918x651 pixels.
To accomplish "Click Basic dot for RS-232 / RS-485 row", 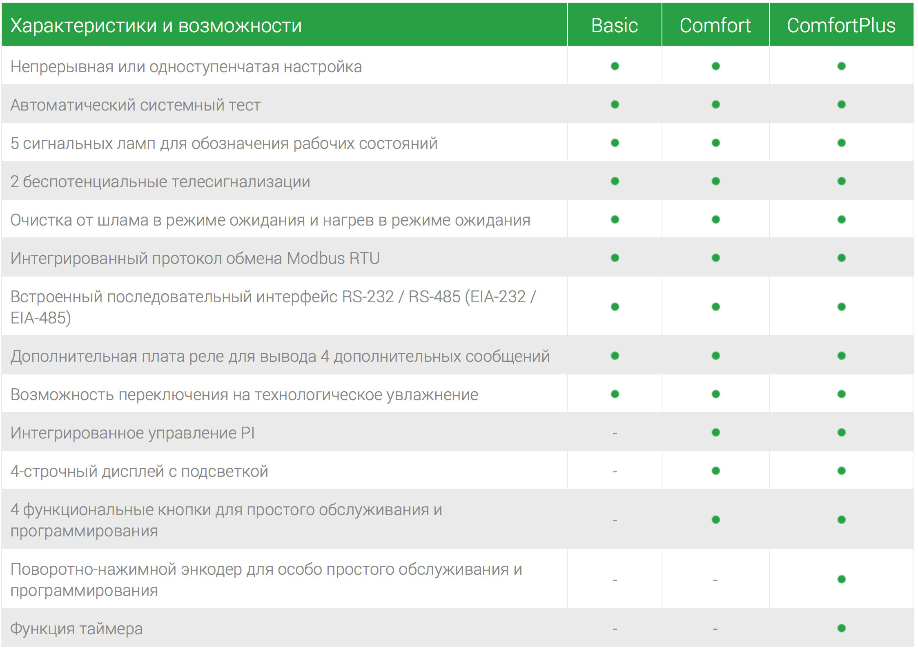I will [615, 307].
